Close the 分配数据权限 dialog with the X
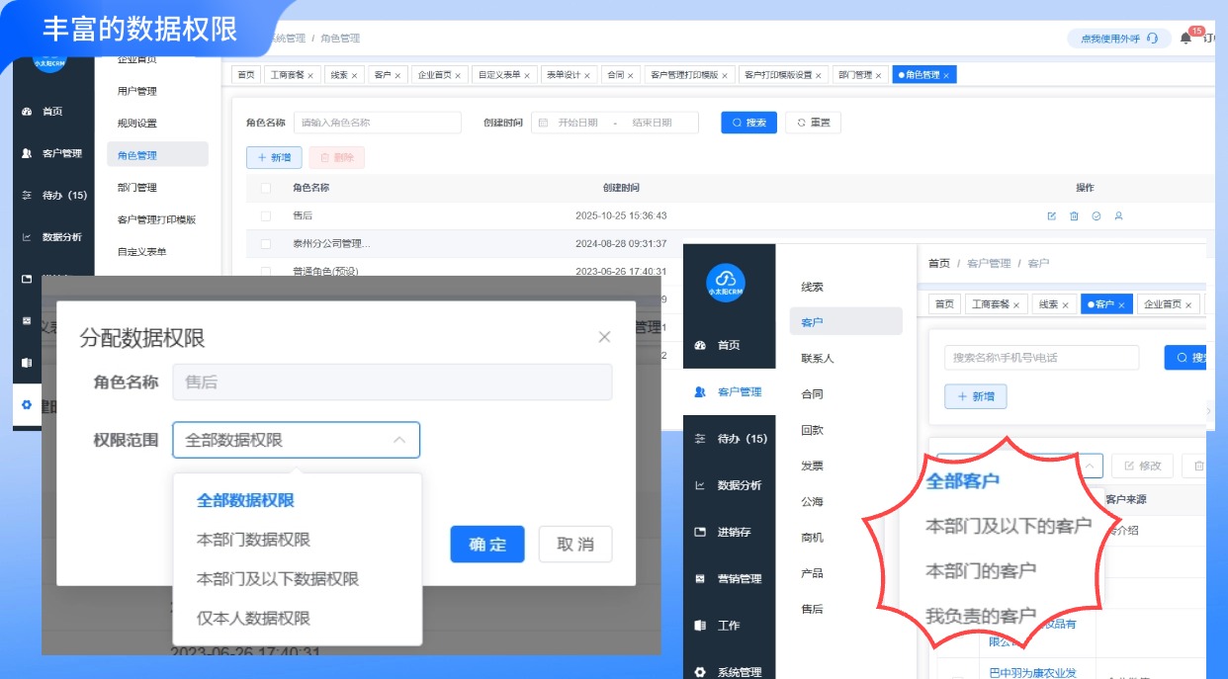The width and height of the screenshot is (1228, 679). tap(605, 337)
